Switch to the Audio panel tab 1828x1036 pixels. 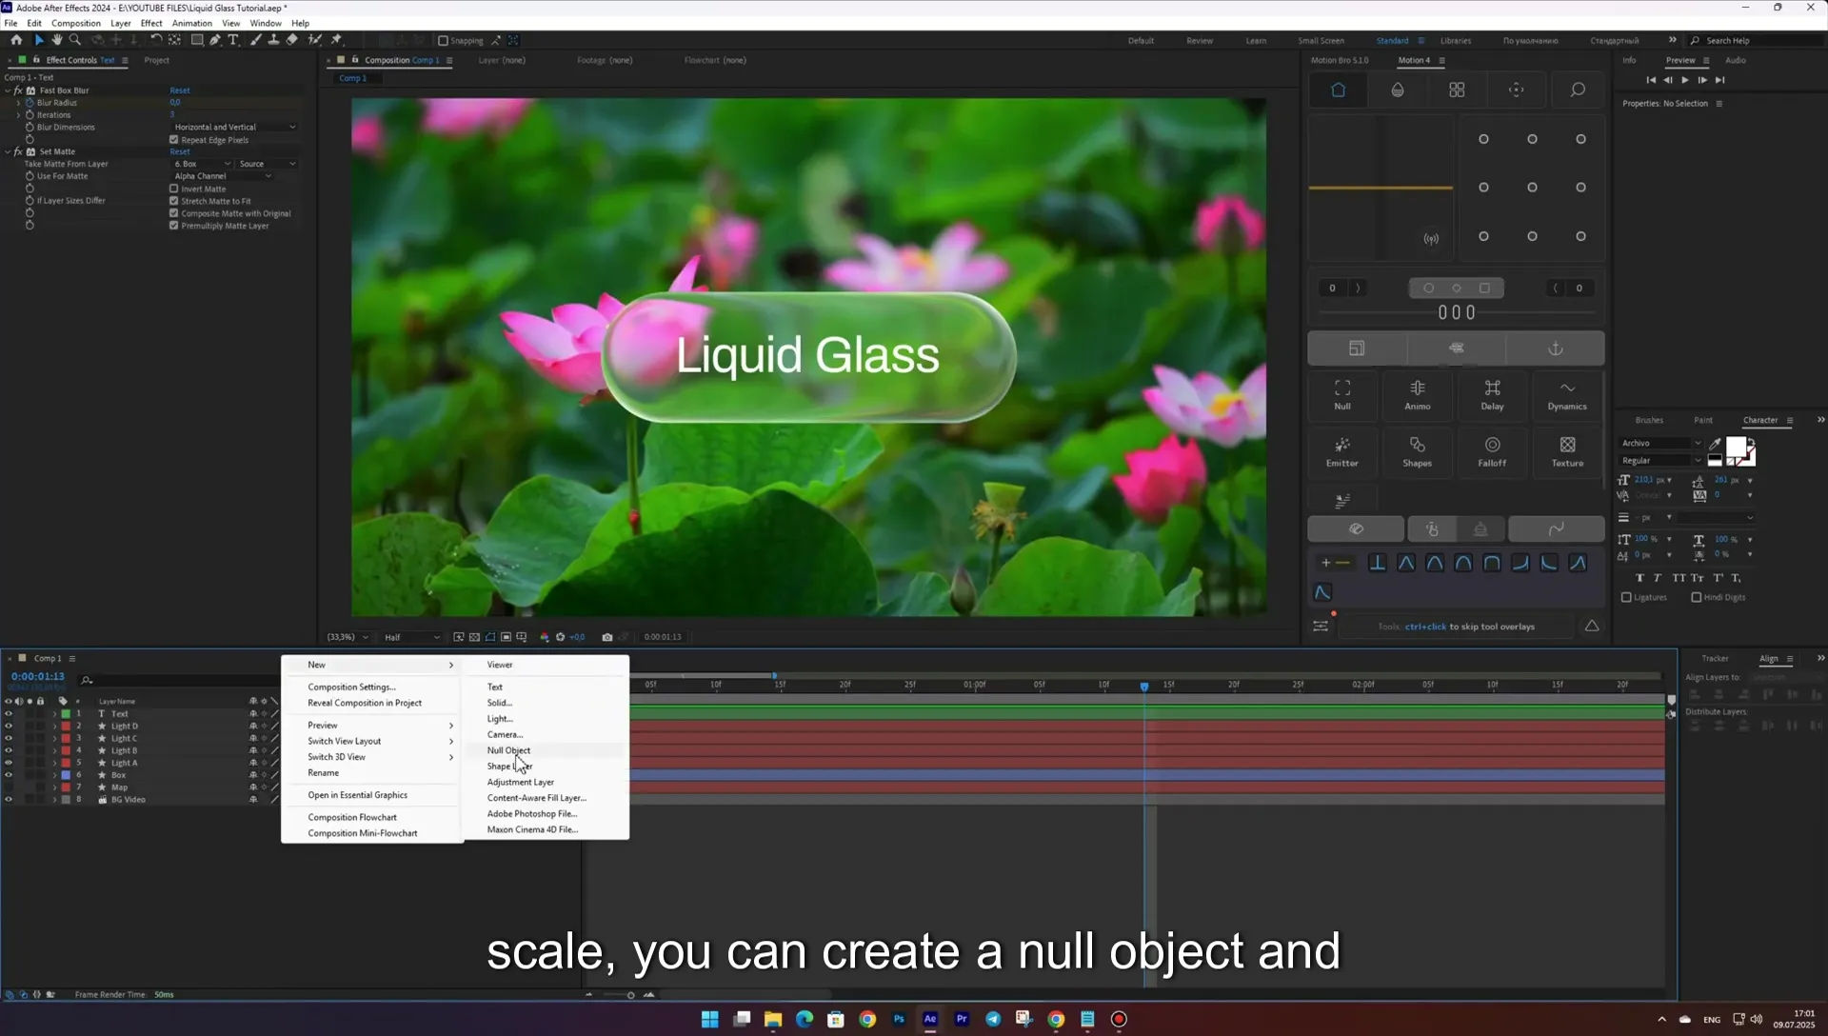(1736, 60)
